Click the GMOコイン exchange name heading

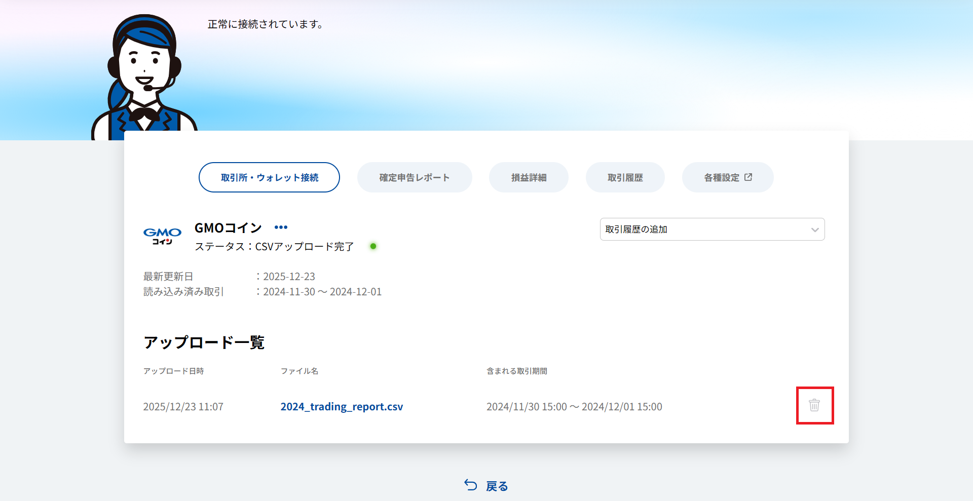[228, 228]
